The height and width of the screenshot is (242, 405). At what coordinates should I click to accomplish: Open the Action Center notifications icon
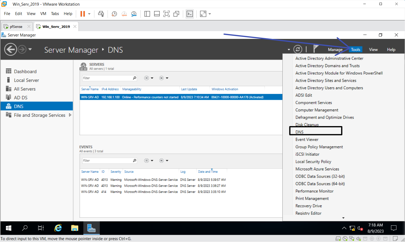click(x=394, y=228)
